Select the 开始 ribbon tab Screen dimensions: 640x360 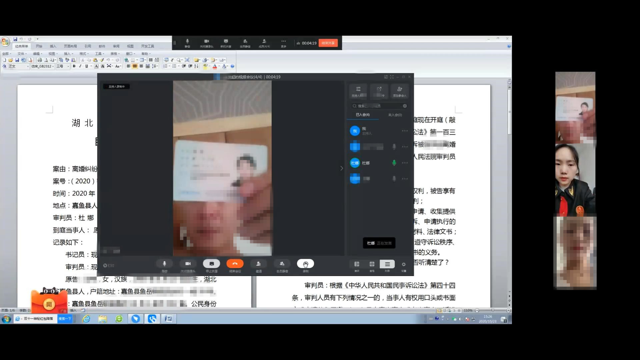(x=39, y=46)
